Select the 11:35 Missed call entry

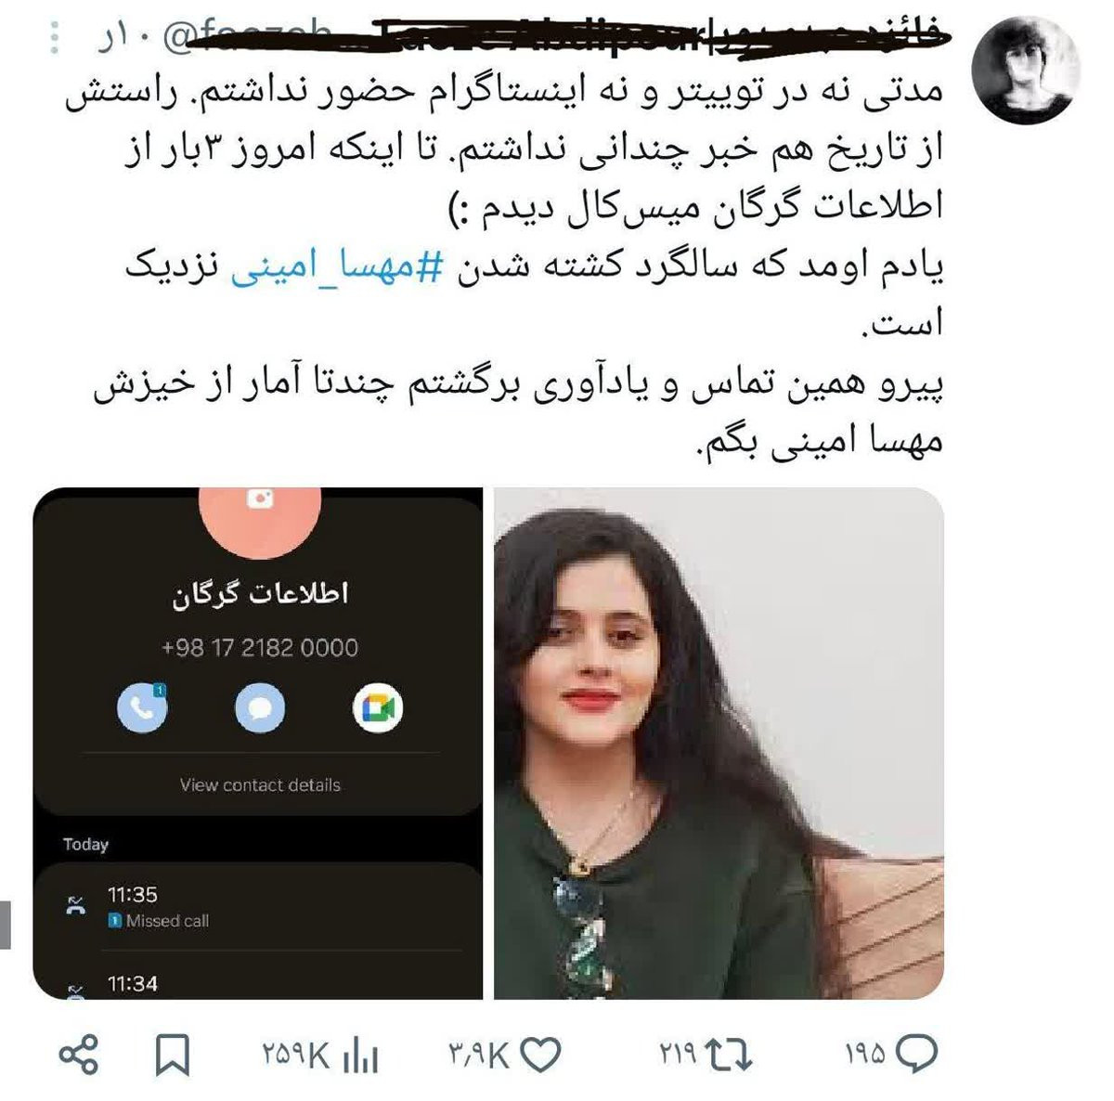coord(262,907)
